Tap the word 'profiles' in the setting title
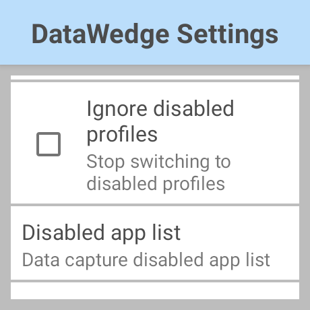Viewport: 310px width, 310px height. click(122, 135)
